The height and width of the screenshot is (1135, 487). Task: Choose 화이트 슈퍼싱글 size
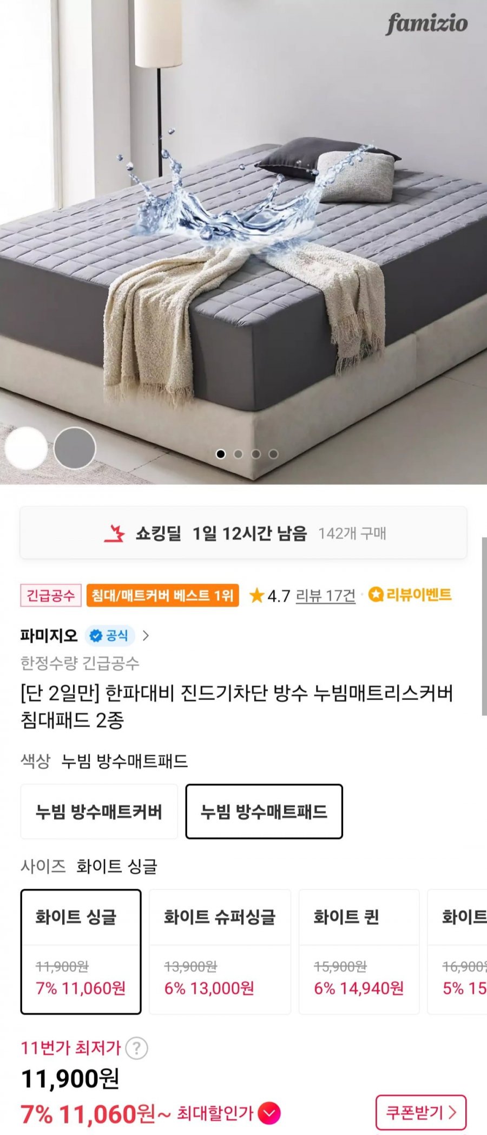click(x=220, y=952)
